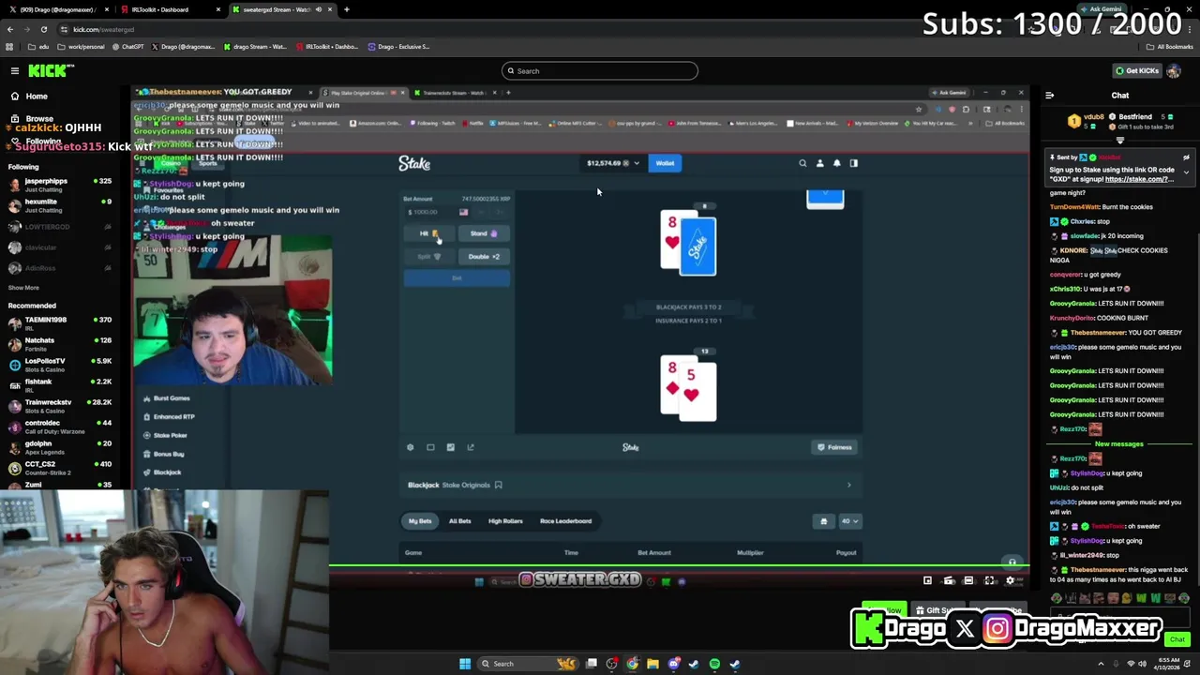The height and width of the screenshot is (675, 1200).
Task: Click the Windows taskbar Search box
Action: 530,664
